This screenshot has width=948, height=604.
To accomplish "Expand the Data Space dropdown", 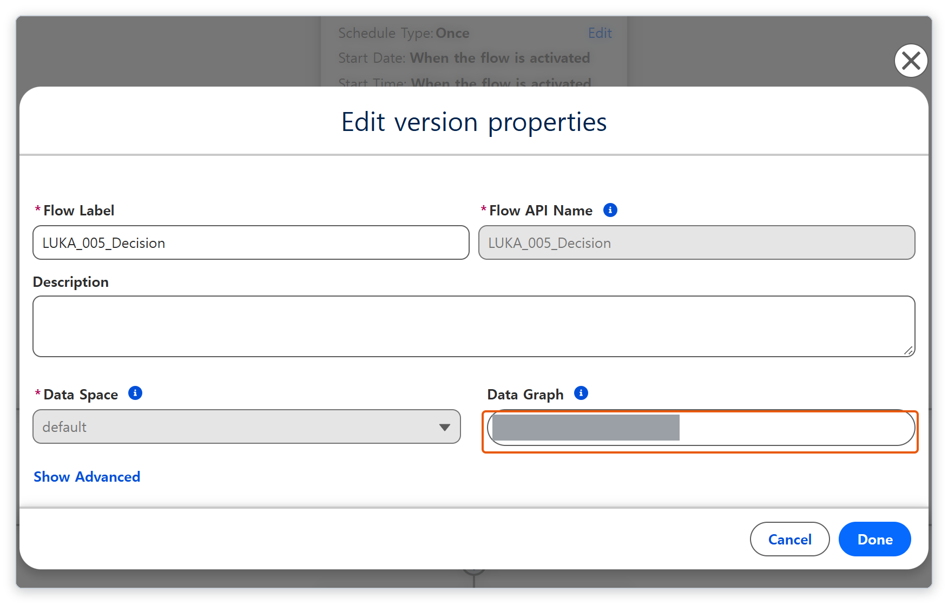I will [247, 426].
